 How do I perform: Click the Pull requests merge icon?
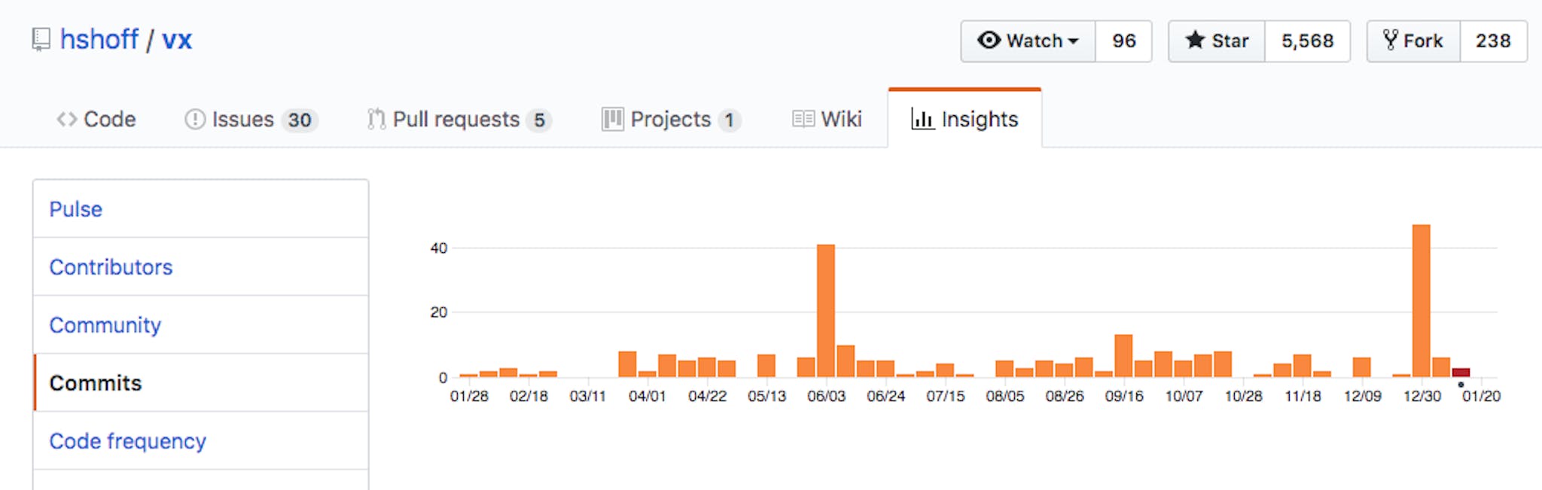376,120
